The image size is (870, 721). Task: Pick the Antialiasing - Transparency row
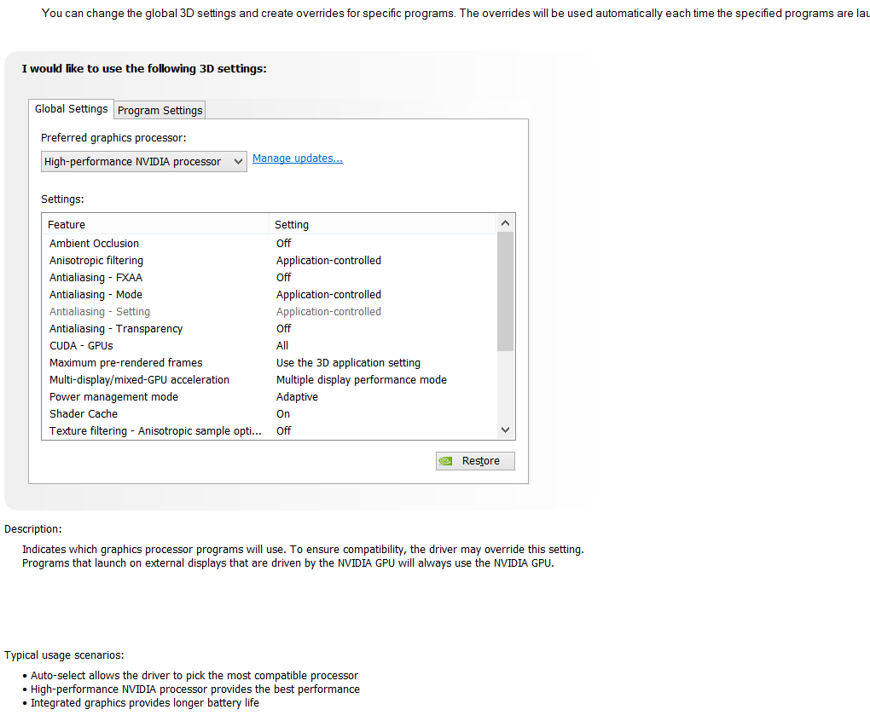(116, 329)
